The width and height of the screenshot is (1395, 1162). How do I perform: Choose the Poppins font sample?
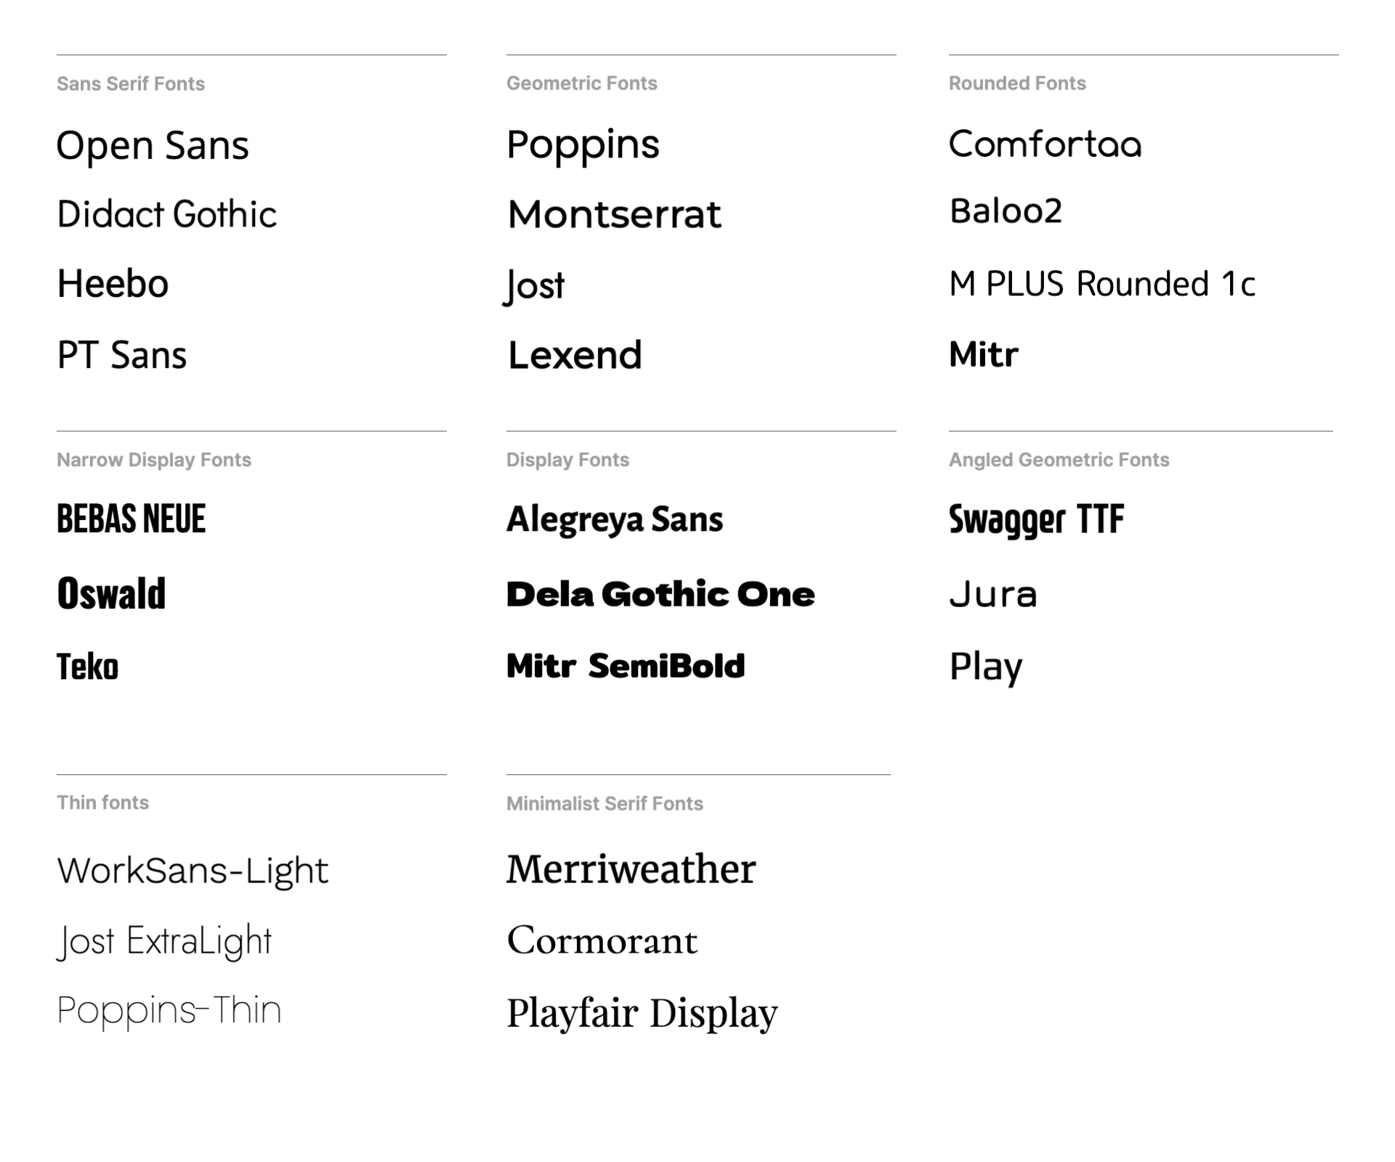click(583, 146)
